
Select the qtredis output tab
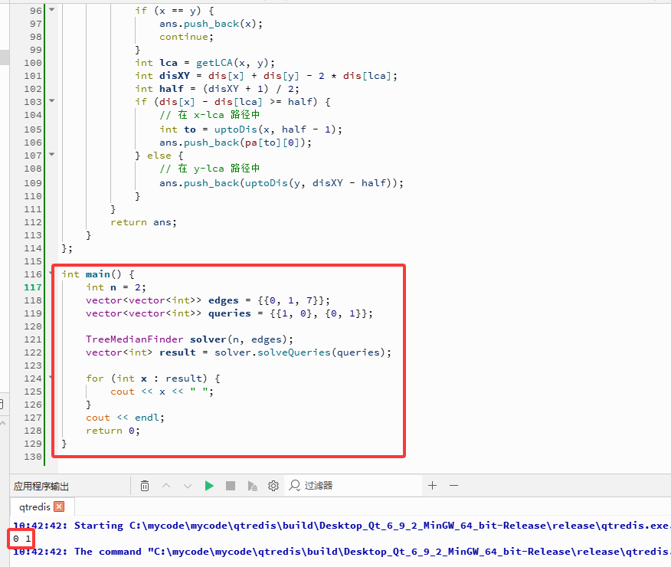coord(34,506)
